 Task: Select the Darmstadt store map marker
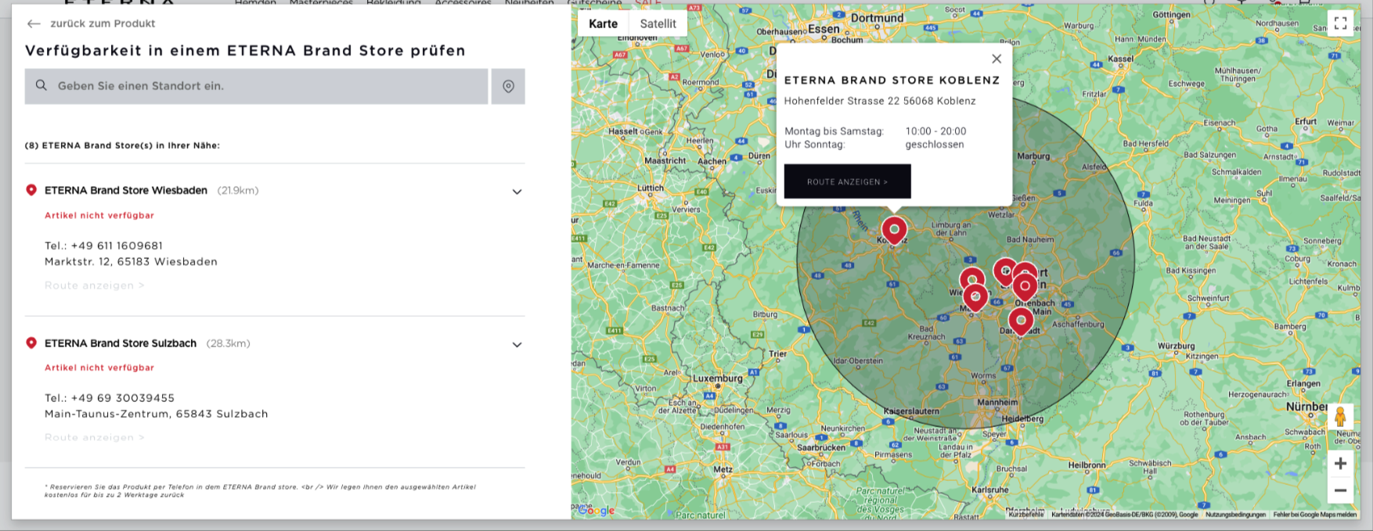(1020, 320)
